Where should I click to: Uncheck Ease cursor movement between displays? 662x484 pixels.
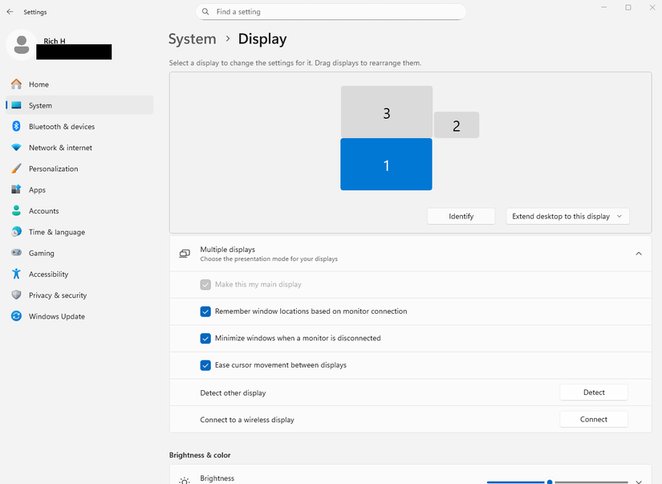[x=205, y=365]
